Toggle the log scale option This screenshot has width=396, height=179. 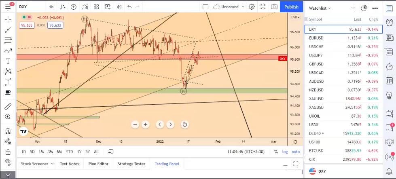coord(285,152)
